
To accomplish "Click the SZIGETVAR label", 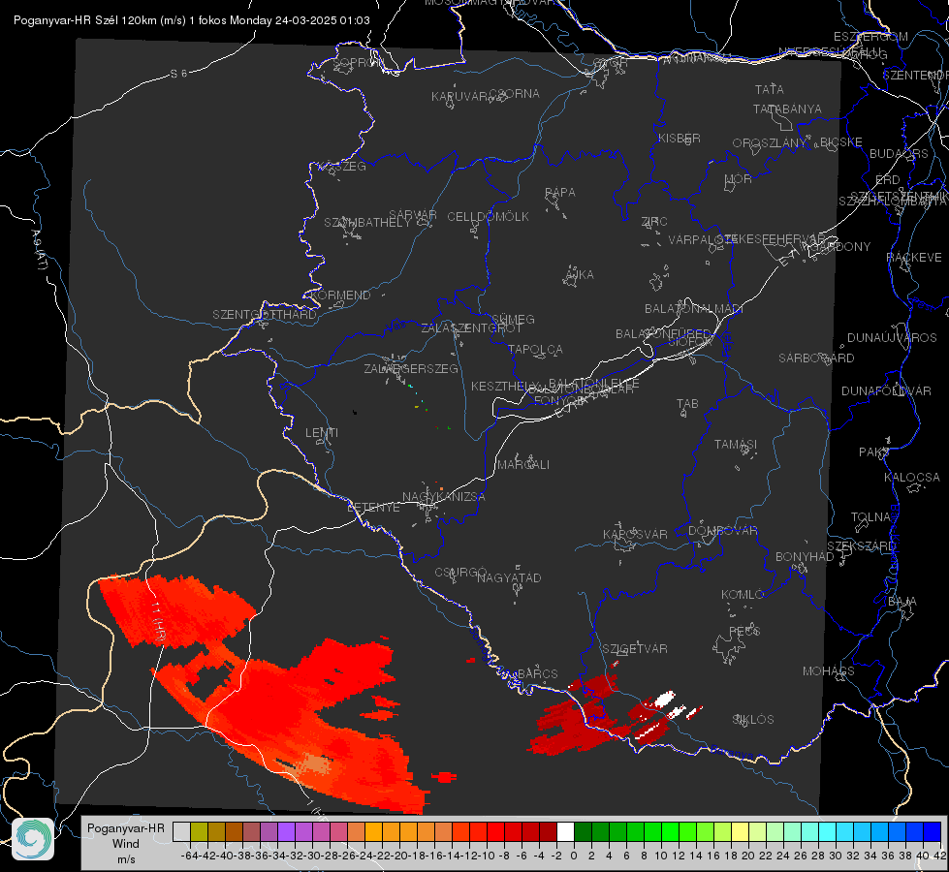I will click(x=635, y=649).
